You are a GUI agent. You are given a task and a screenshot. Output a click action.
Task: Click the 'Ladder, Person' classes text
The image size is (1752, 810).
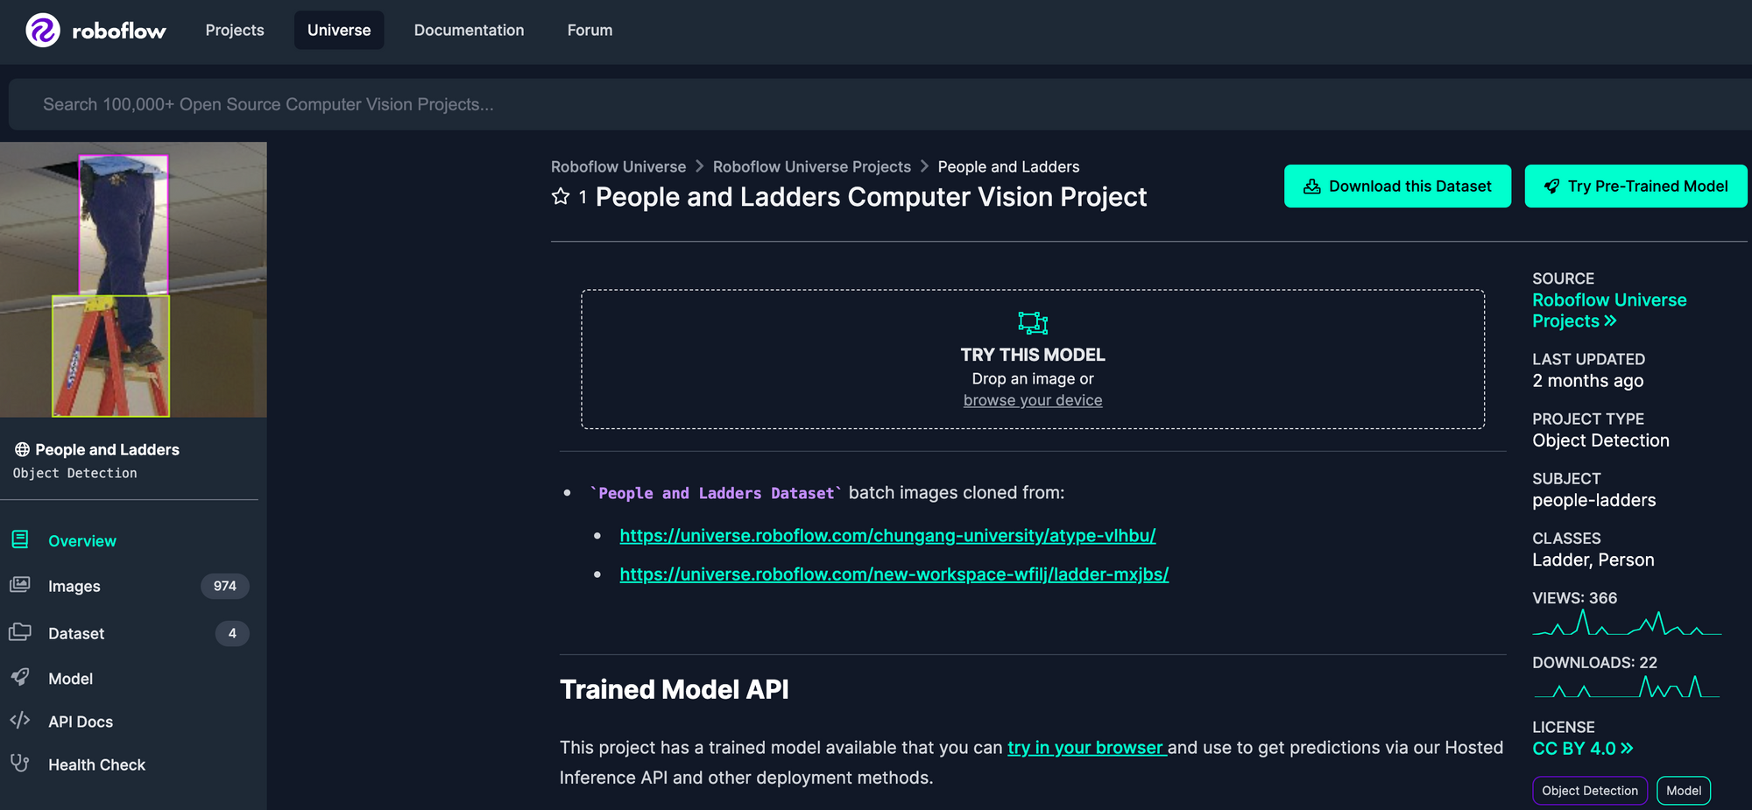[x=1593, y=560]
